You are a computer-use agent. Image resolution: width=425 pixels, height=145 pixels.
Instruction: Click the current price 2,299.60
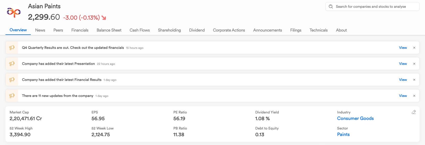pyautogui.click(x=44, y=17)
